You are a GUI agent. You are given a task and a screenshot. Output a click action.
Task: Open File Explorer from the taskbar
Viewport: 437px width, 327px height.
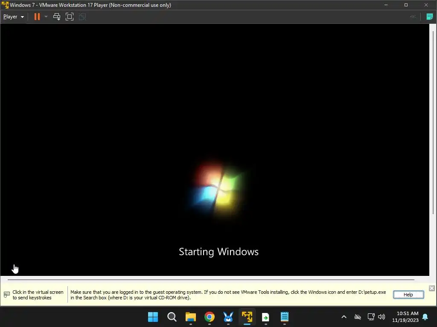click(191, 317)
